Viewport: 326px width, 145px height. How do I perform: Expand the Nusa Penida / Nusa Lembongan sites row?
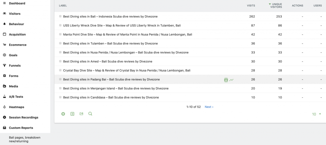pos(60,52)
